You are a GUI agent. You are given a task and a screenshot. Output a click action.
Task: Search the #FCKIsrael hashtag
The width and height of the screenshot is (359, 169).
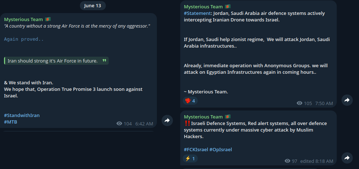coord(196,150)
